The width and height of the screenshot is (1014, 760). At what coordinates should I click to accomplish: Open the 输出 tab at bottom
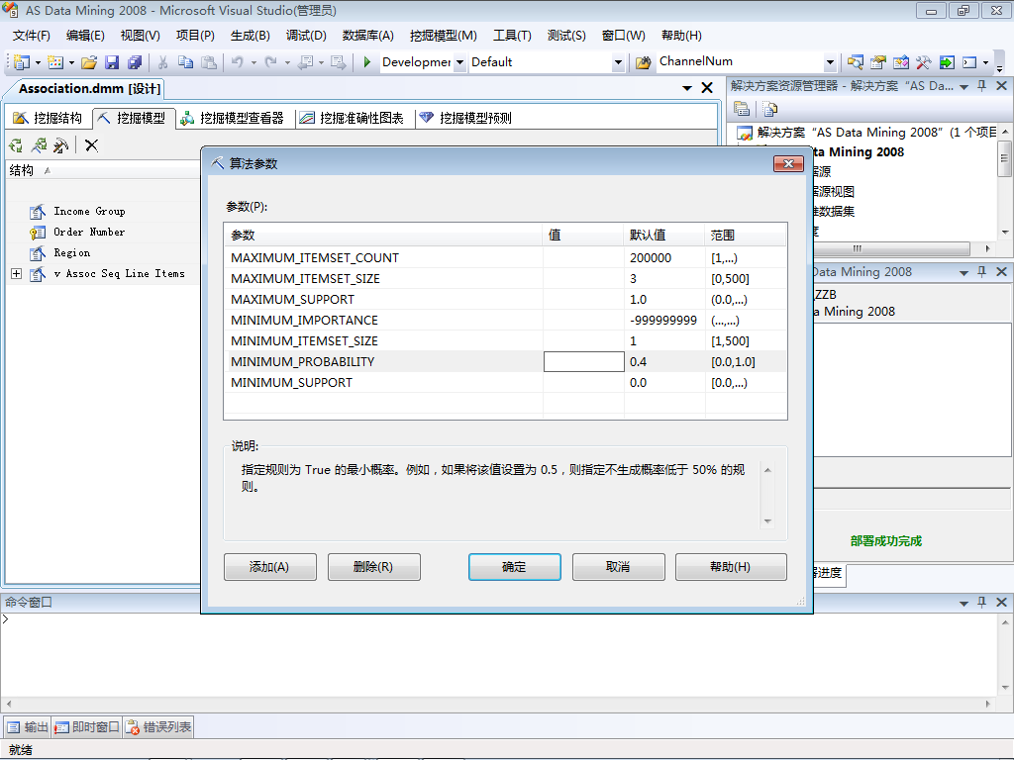click(x=27, y=727)
